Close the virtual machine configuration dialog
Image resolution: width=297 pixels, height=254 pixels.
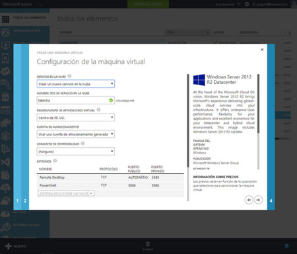pyautogui.click(x=262, y=49)
